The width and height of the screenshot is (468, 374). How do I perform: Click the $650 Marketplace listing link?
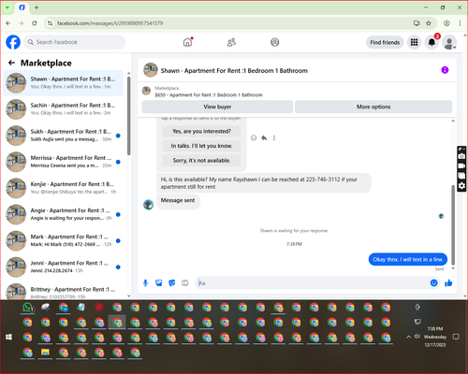tap(209, 94)
